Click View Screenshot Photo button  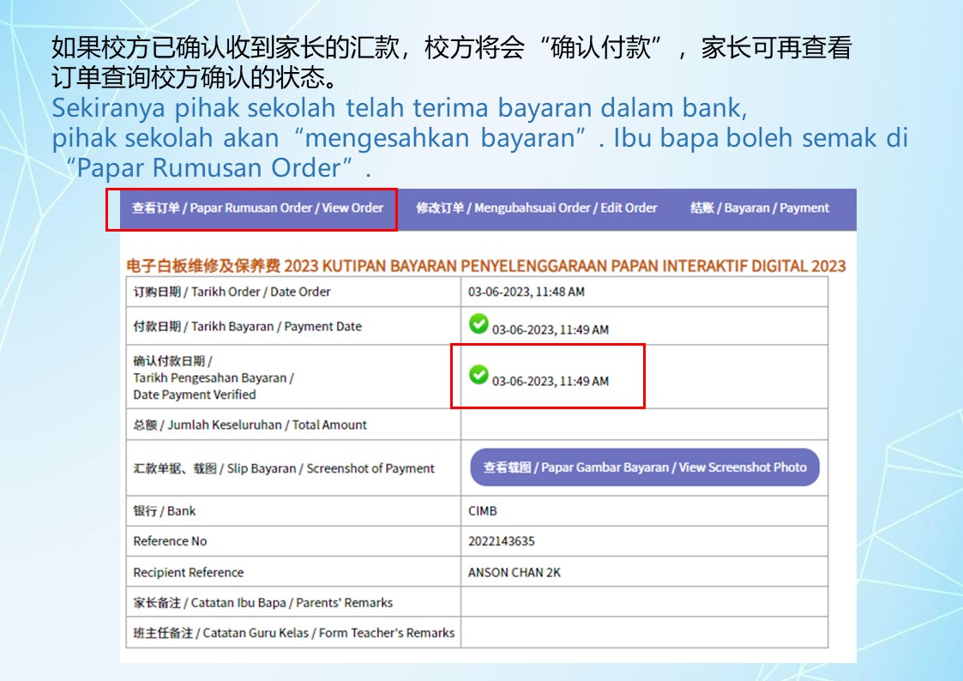(645, 467)
